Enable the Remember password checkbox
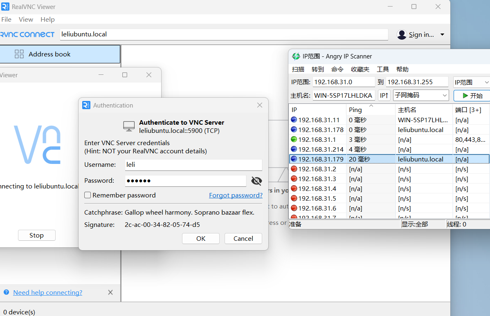 coord(88,195)
